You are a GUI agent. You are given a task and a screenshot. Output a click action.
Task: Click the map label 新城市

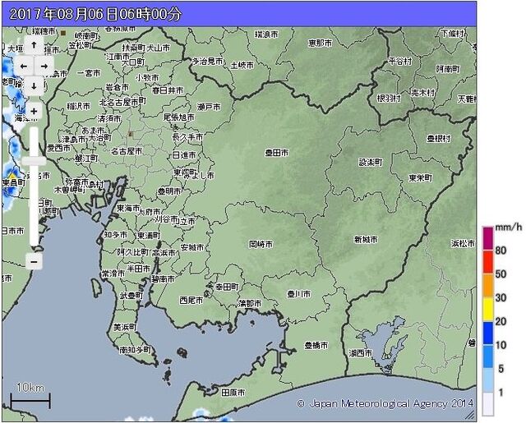tap(366, 239)
